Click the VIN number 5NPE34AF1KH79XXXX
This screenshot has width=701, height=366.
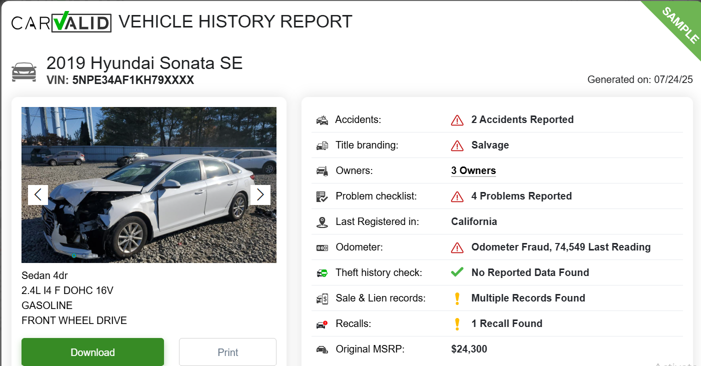tap(133, 80)
